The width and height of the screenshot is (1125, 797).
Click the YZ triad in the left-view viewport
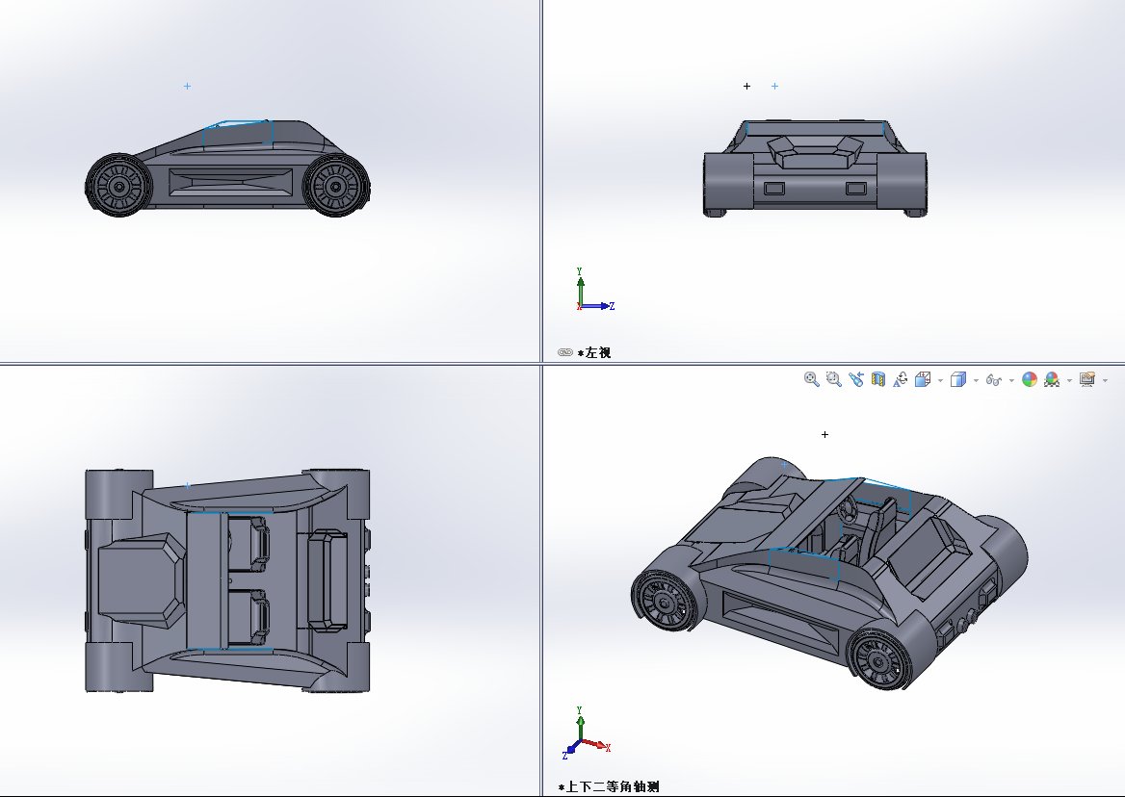point(595,290)
